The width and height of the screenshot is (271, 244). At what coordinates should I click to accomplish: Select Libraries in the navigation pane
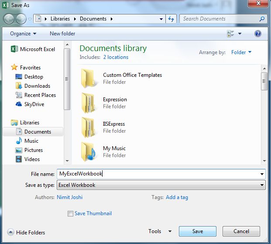point(30,122)
